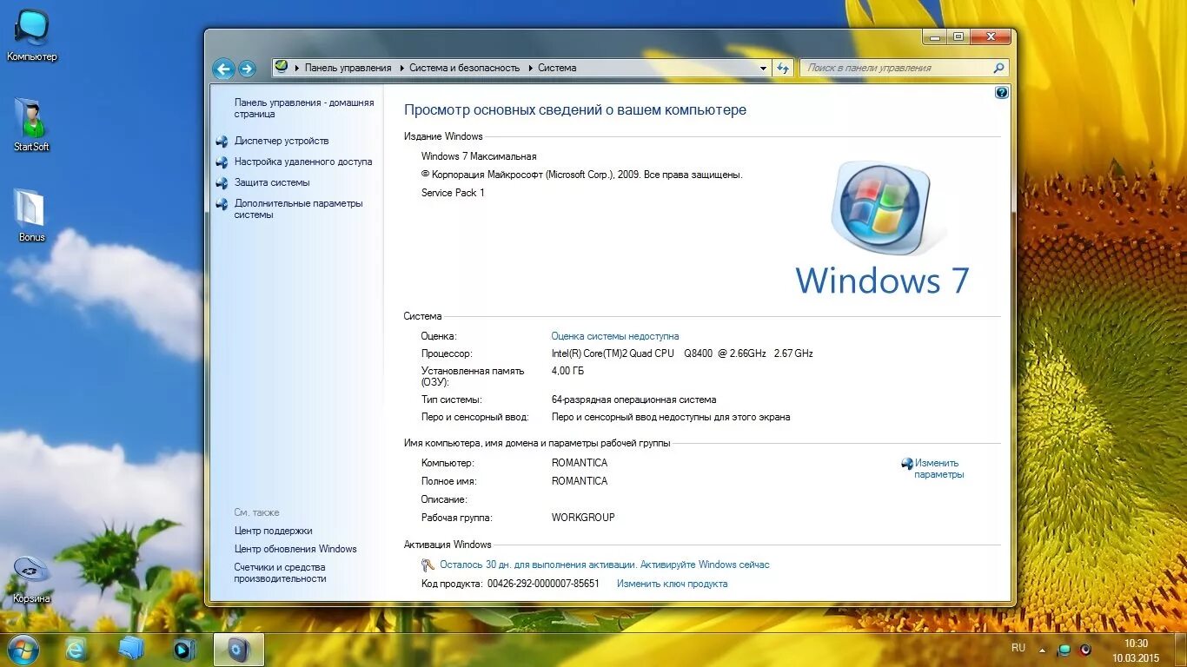Click the Start button orb
The height and width of the screenshot is (667, 1187).
pyautogui.click(x=23, y=650)
